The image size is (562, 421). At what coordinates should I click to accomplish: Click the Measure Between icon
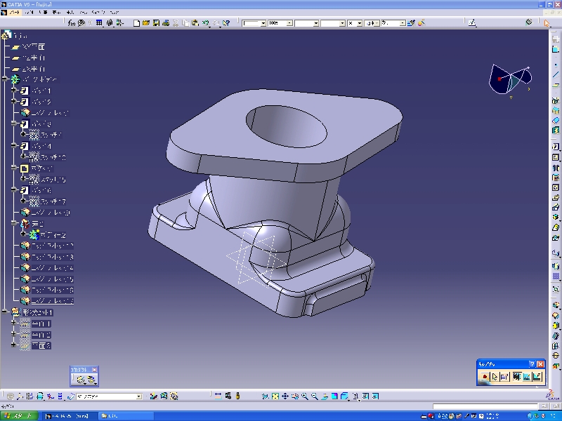pyautogui.click(x=218, y=396)
